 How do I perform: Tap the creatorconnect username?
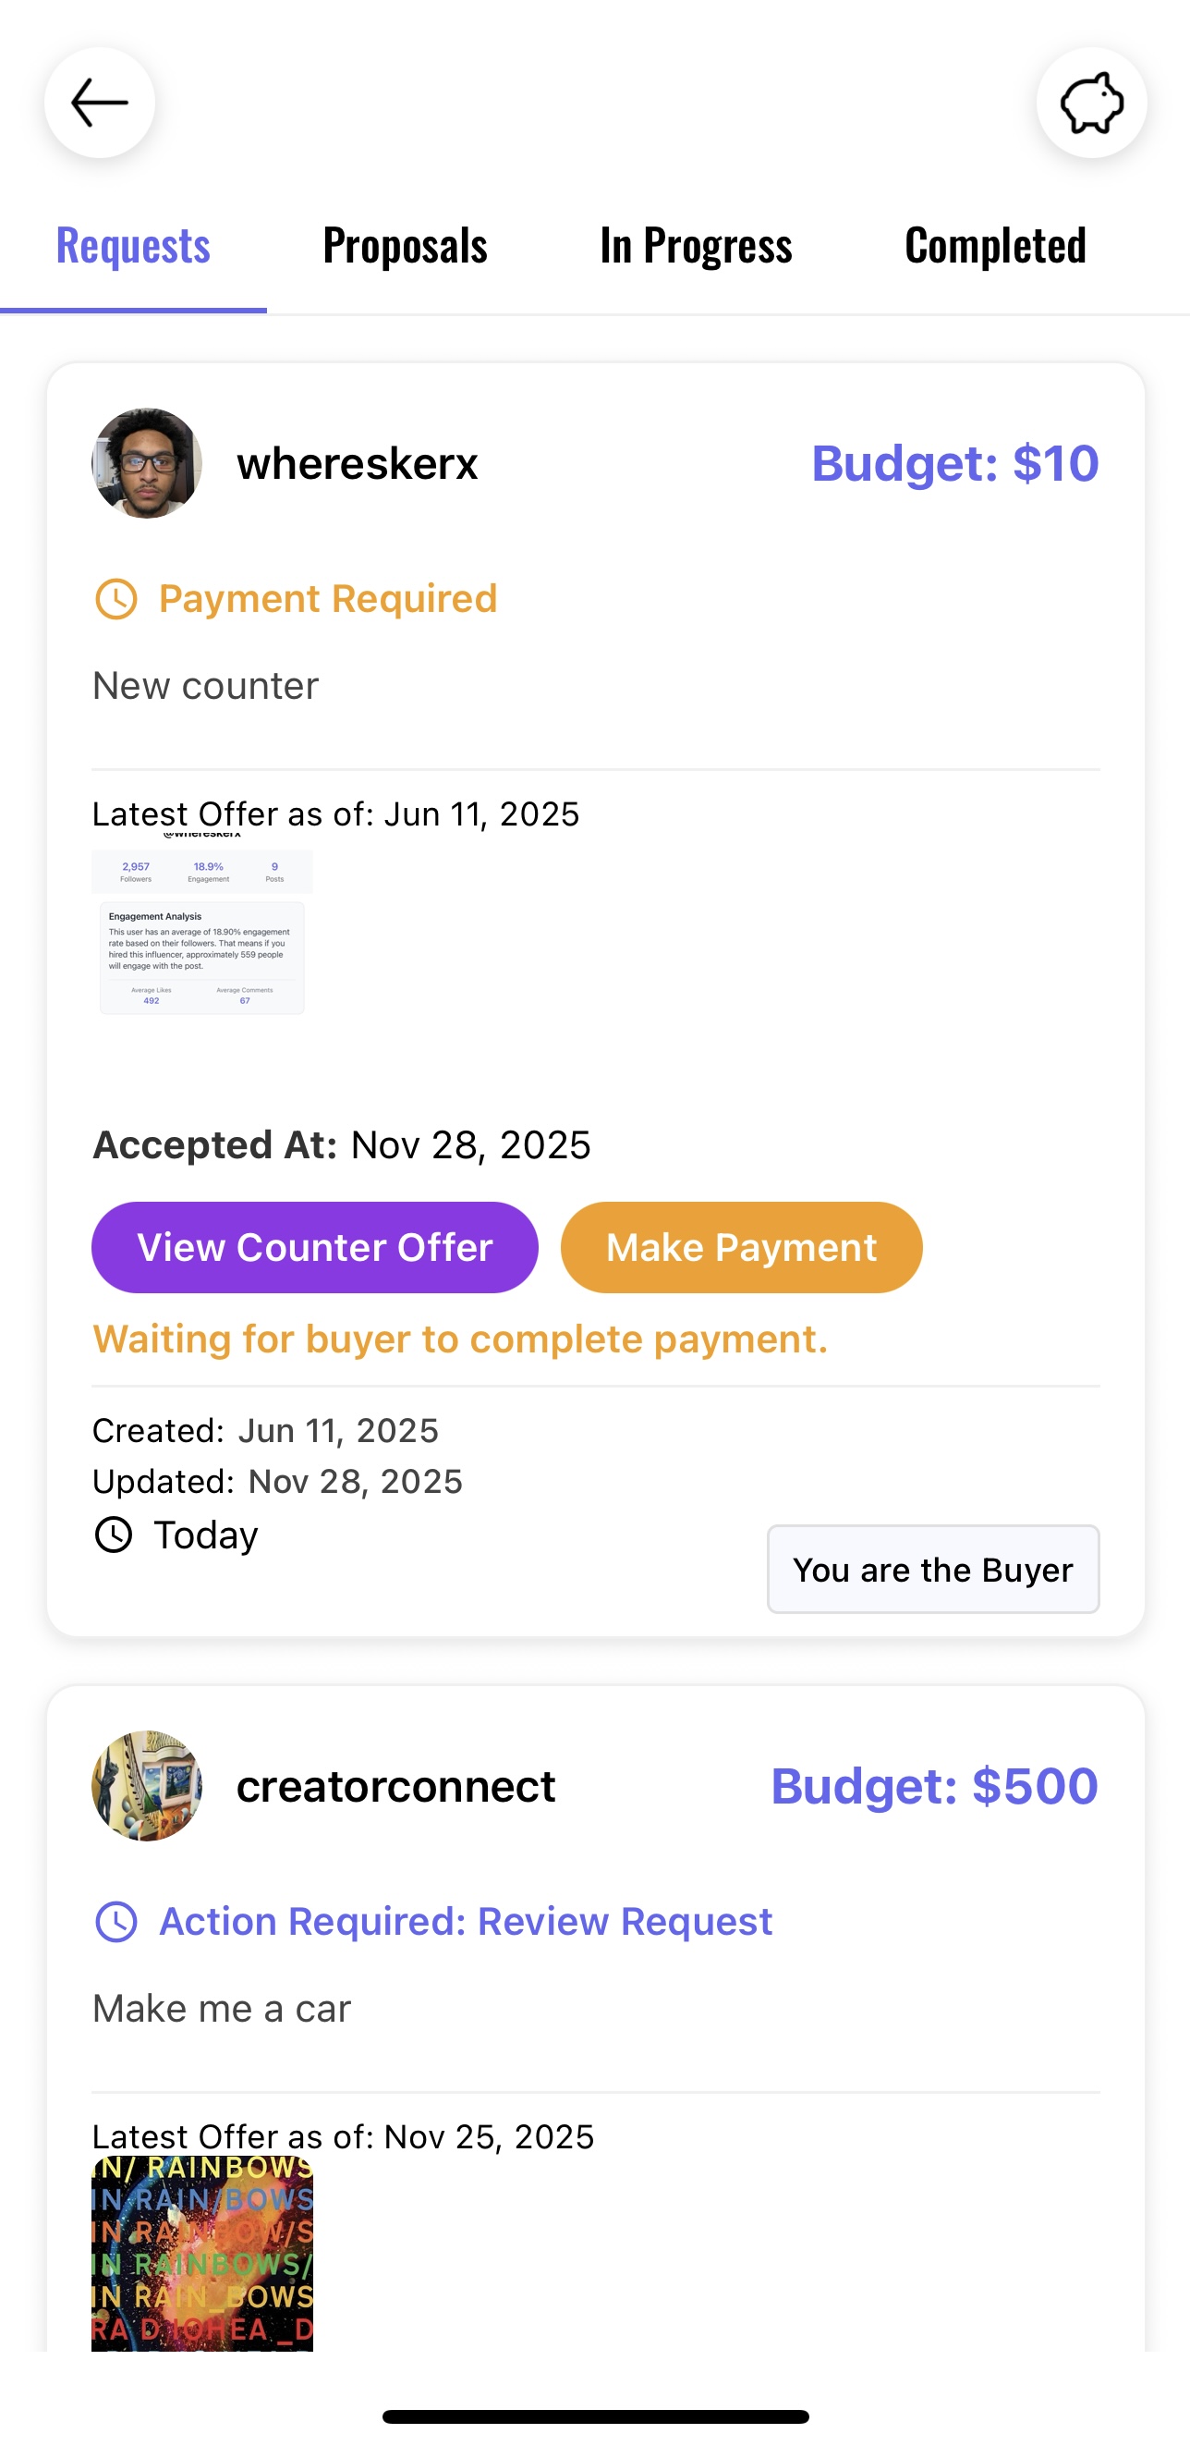point(395,1786)
